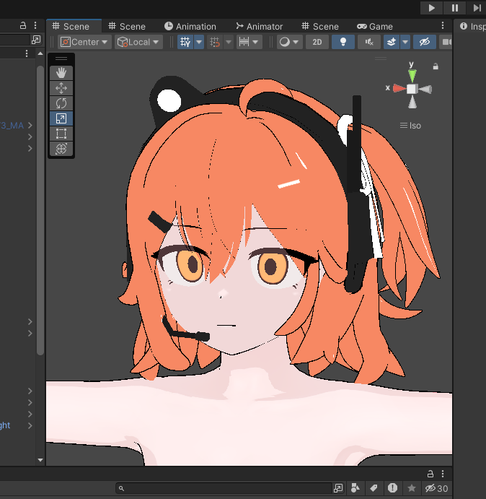Select the Rotate tool
The height and width of the screenshot is (499, 486).
coord(61,103)
